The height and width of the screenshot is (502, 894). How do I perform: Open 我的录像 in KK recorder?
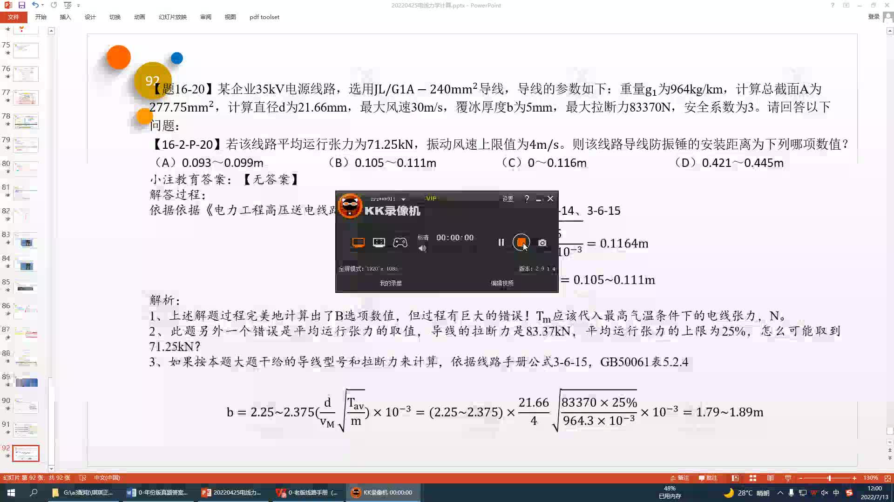coord(390,283)
